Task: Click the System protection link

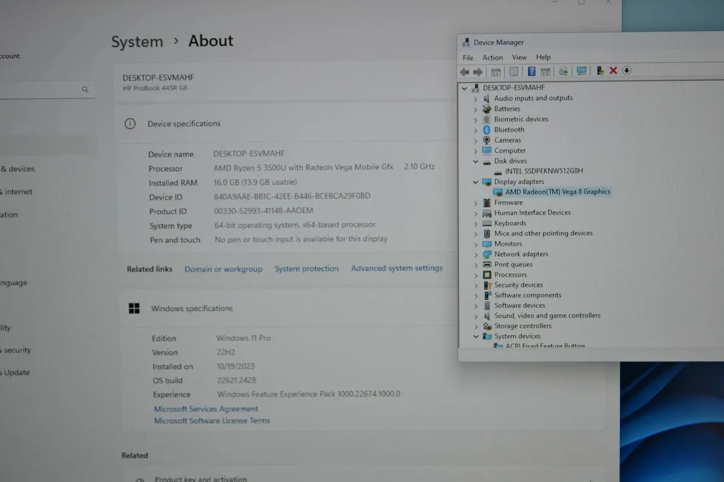Action: pyautogui.click(x=306, y=268)
